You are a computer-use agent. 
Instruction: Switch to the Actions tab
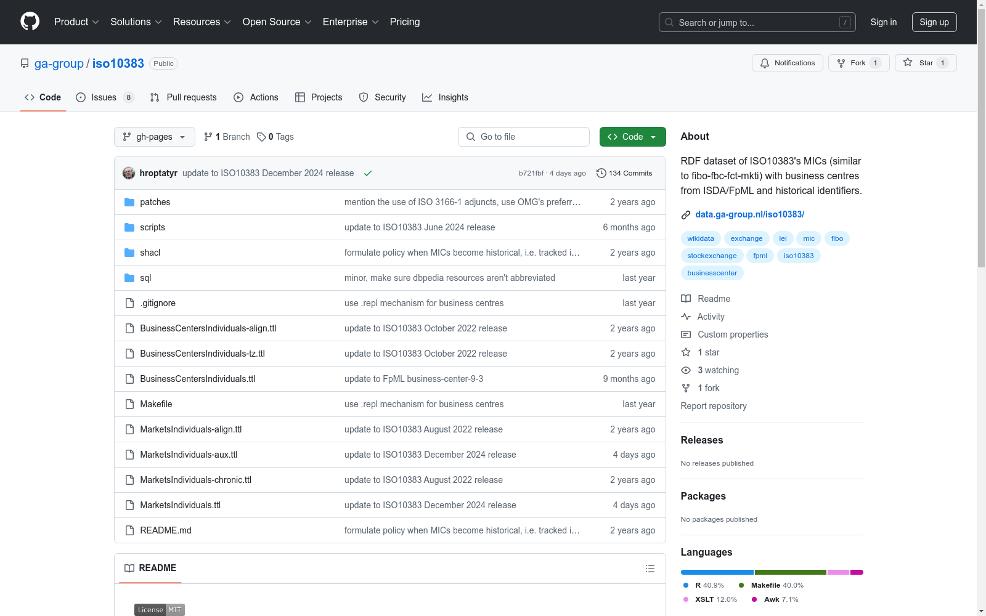256,97
